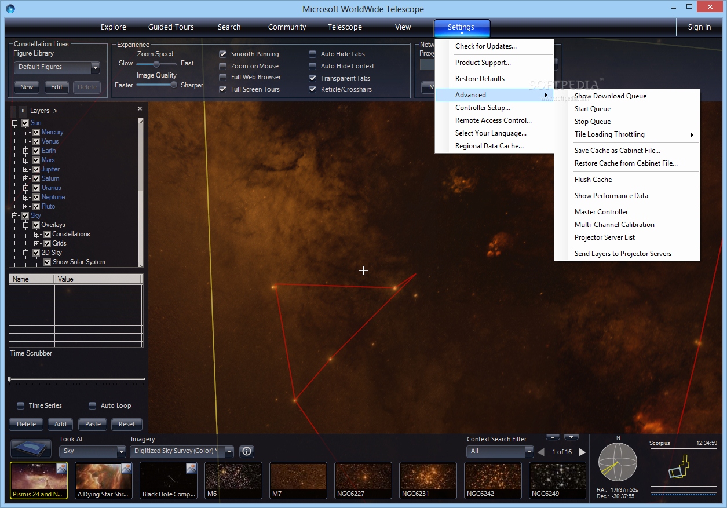The image size is (727, 508).
Task: Toggle Smooth Panning checkbox
Action: 222,54
